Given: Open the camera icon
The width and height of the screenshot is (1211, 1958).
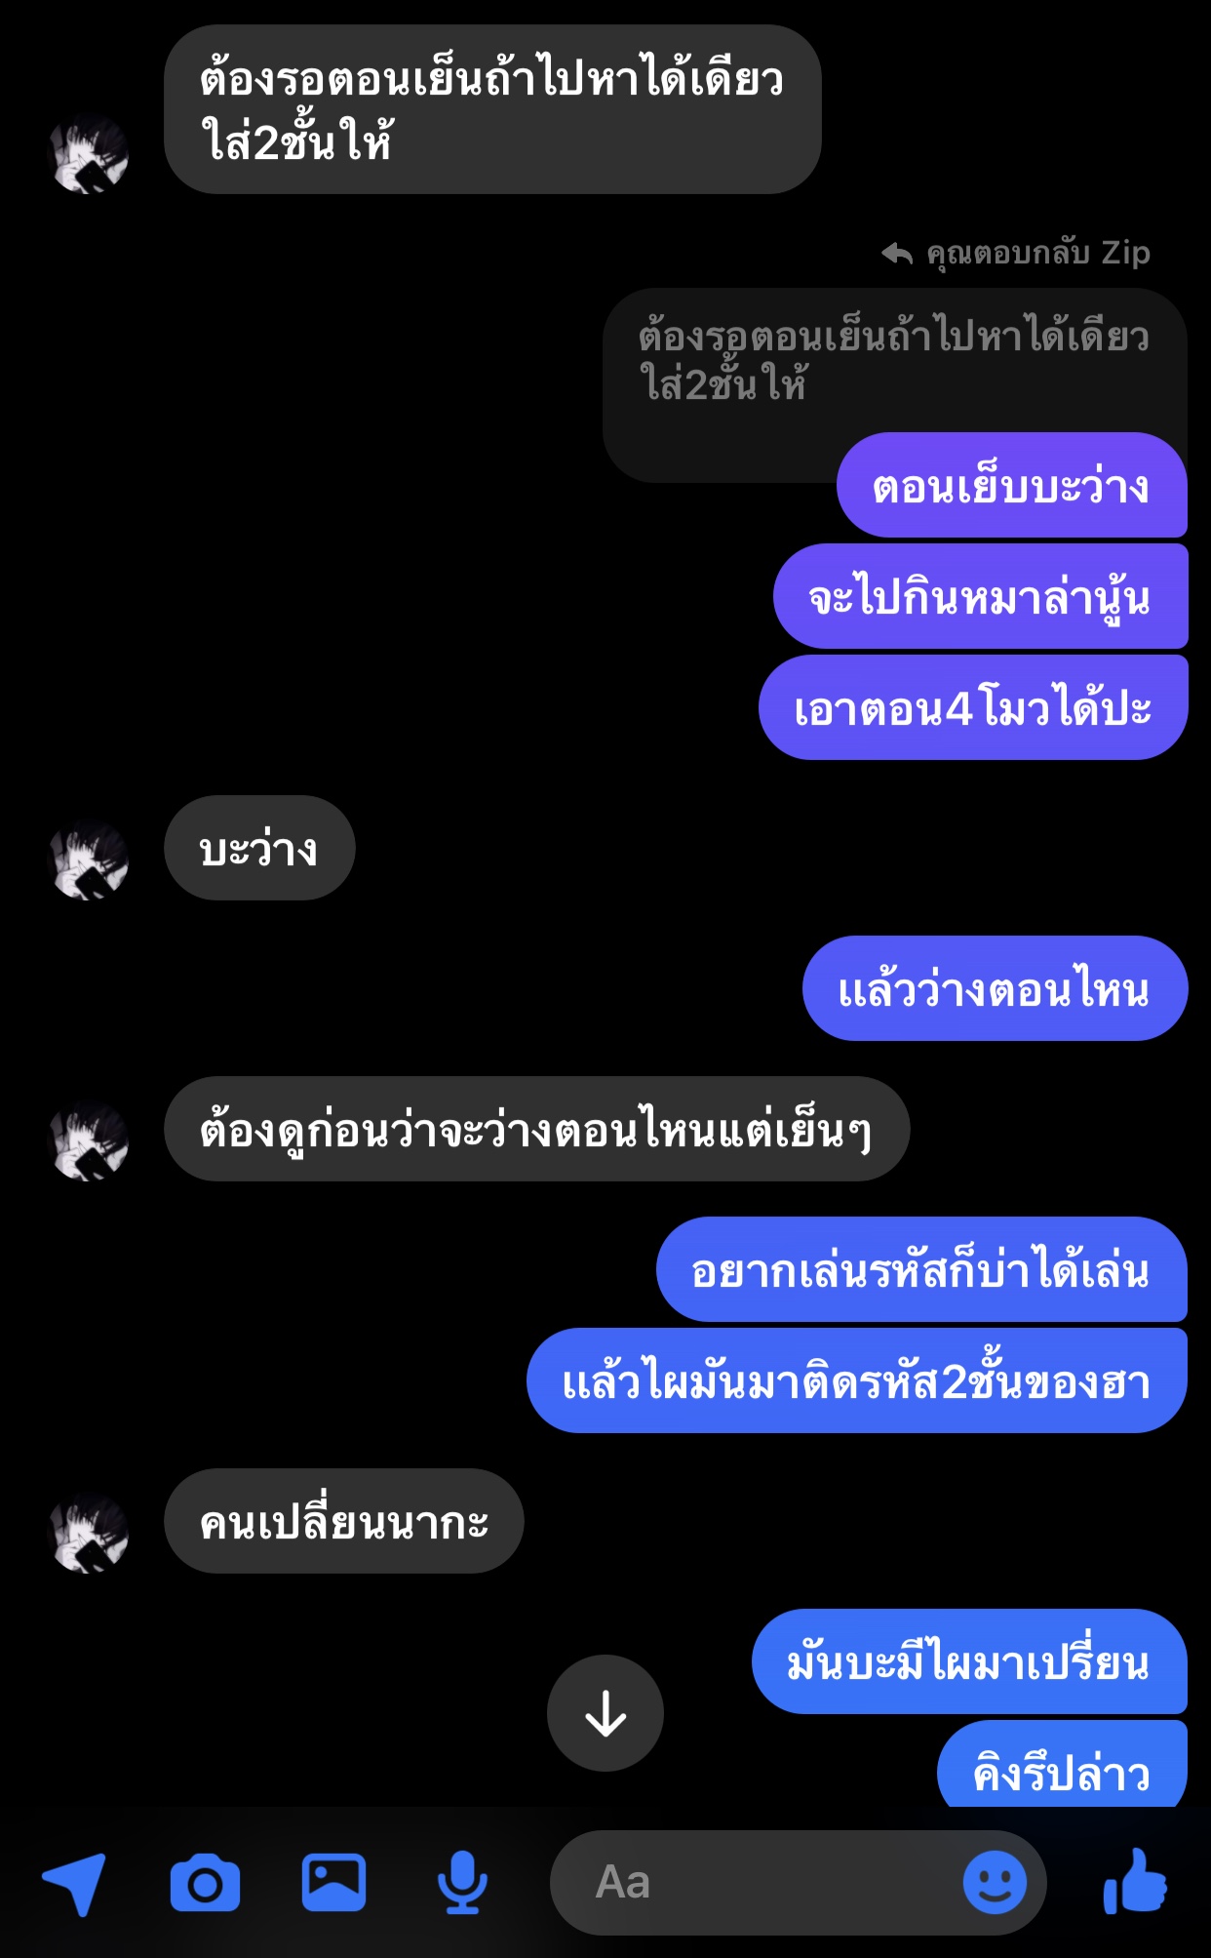Looking at the screenshot, I should coord(205,1883).
